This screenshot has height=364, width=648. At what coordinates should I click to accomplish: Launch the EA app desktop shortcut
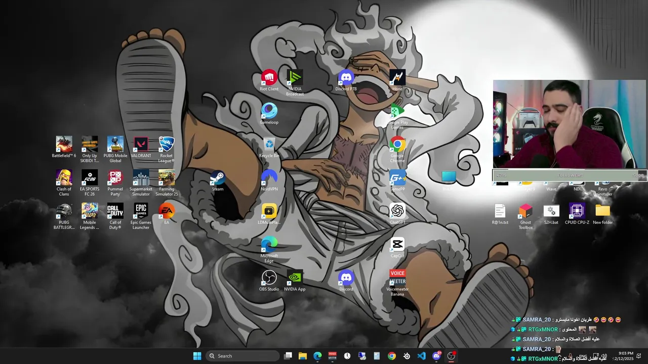(x=167, y=214)
